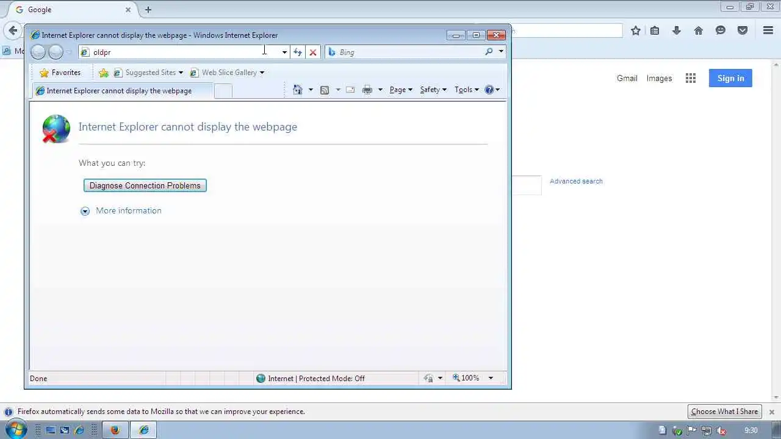Click the RSS Feeds icon in the IE command bar
The height and width of the screenshot is (439, 781).
[325, 90]
